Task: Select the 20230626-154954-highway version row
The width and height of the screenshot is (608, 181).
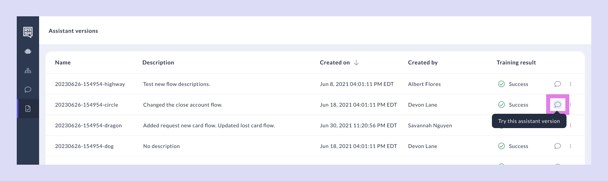Action: pos(90,84)
